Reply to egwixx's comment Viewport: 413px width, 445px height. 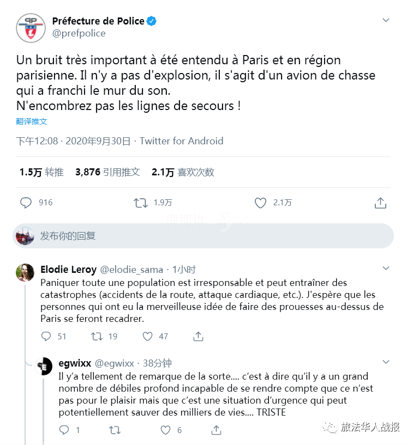(x=64, y=430)
